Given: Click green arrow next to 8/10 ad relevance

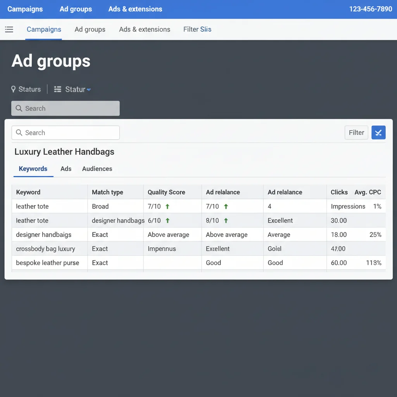Looking at the screenshot, I should click(226, 221).
